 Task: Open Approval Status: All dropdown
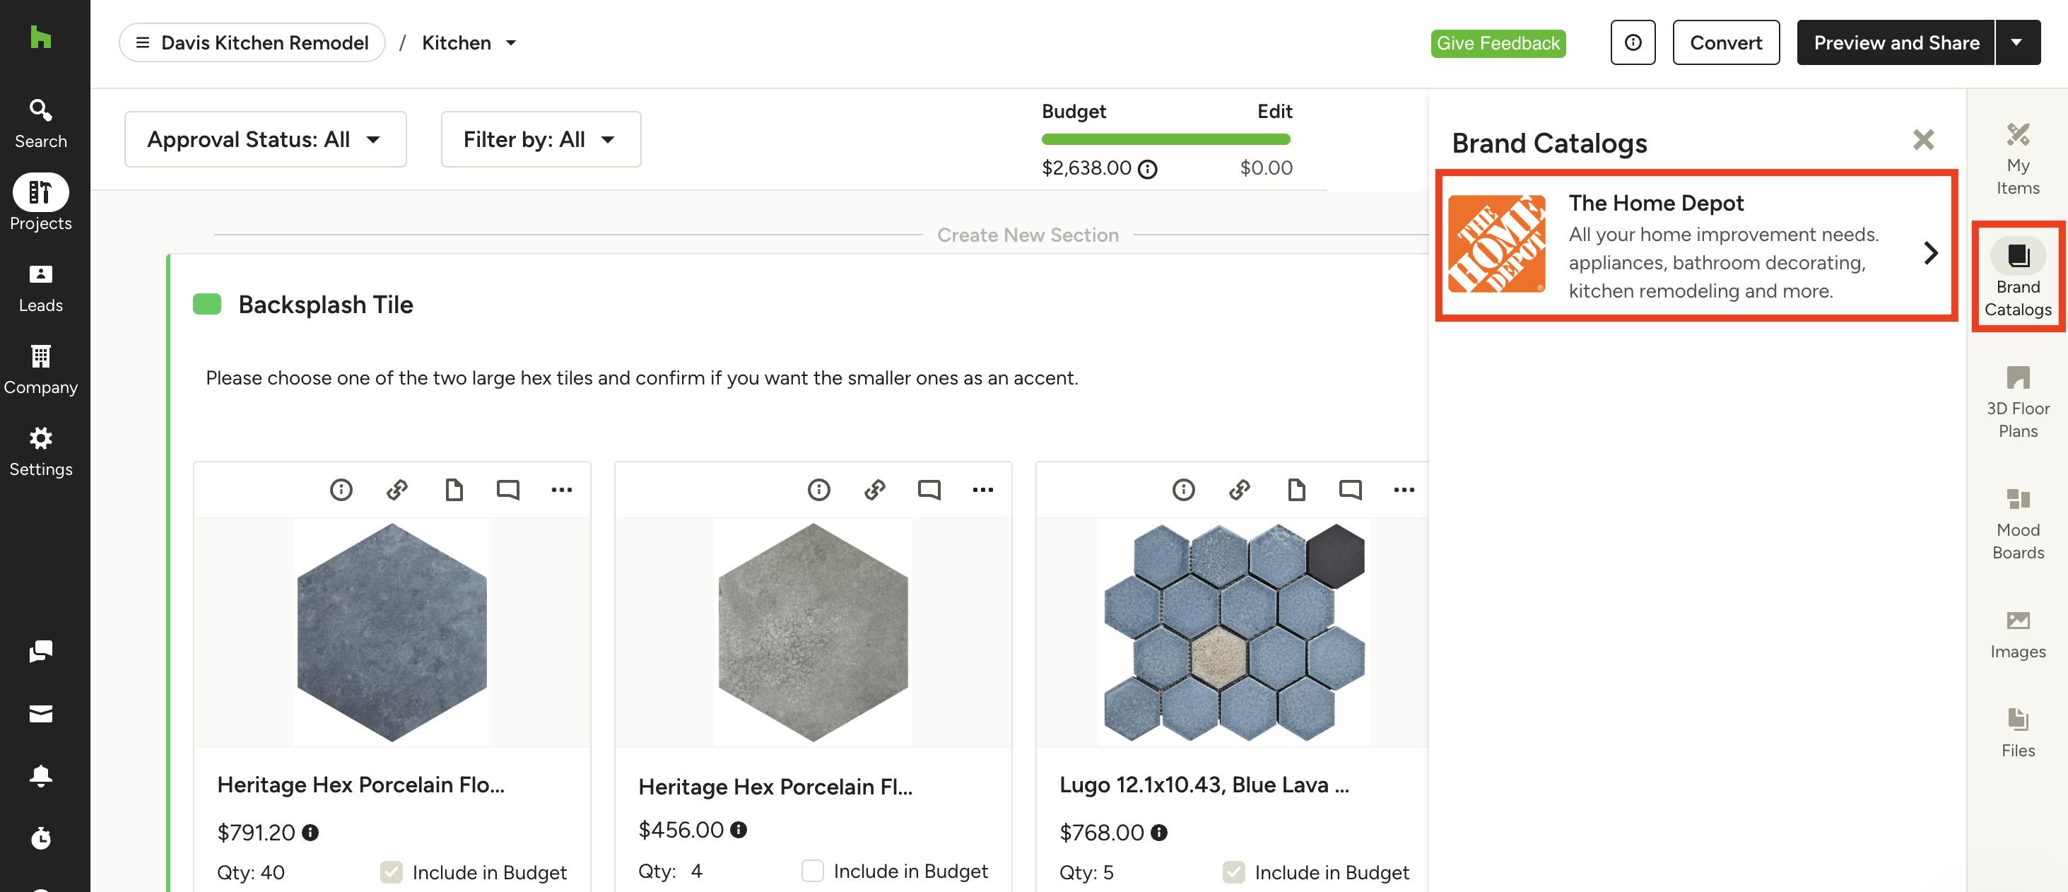(x=266, y=139)
